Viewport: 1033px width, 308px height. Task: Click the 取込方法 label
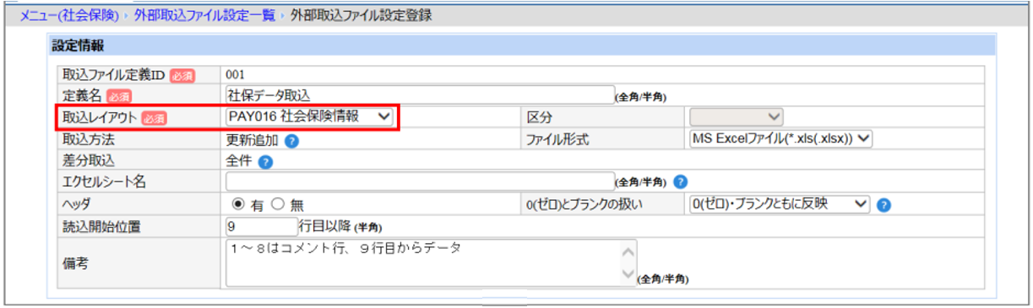pos(88,140)
